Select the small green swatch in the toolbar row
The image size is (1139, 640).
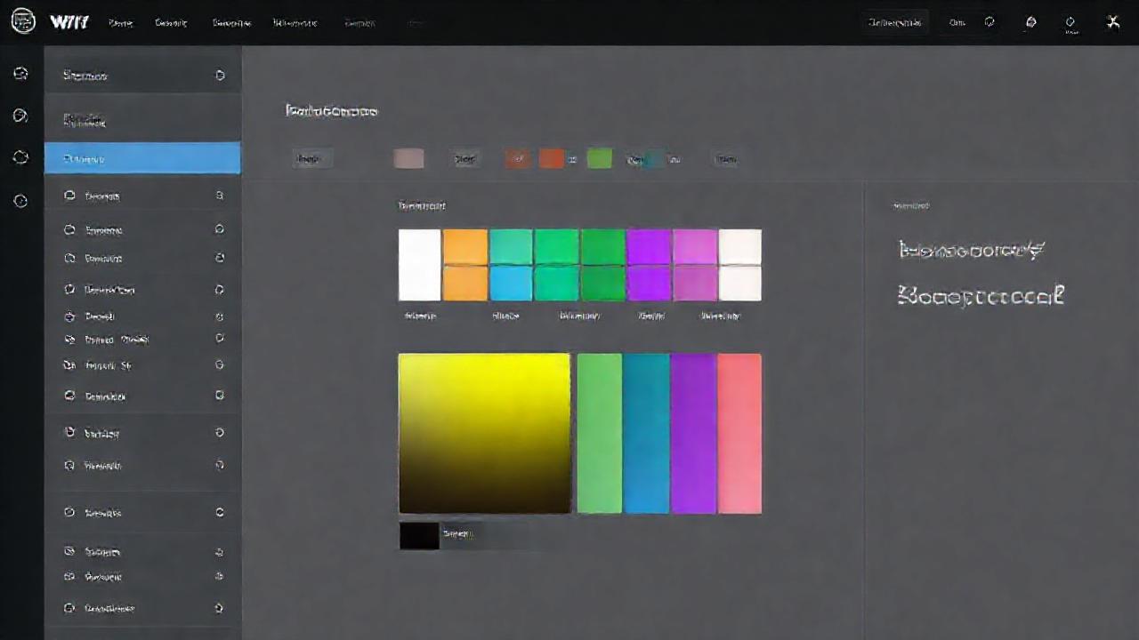[600, 158]
